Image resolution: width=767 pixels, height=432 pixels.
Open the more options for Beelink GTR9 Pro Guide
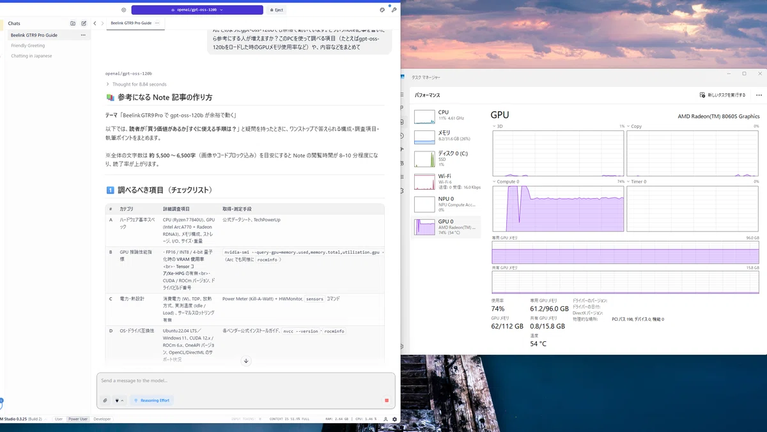(x=83, y=35)
